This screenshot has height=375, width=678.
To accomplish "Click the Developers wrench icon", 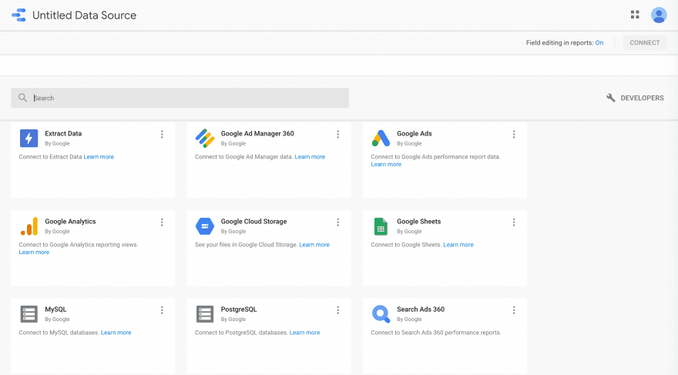I will tap(610, 98).
